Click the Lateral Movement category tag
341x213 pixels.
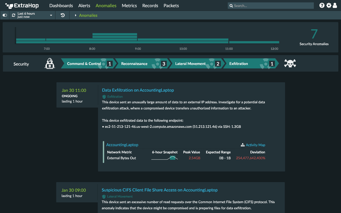click(x=120, y=196)
